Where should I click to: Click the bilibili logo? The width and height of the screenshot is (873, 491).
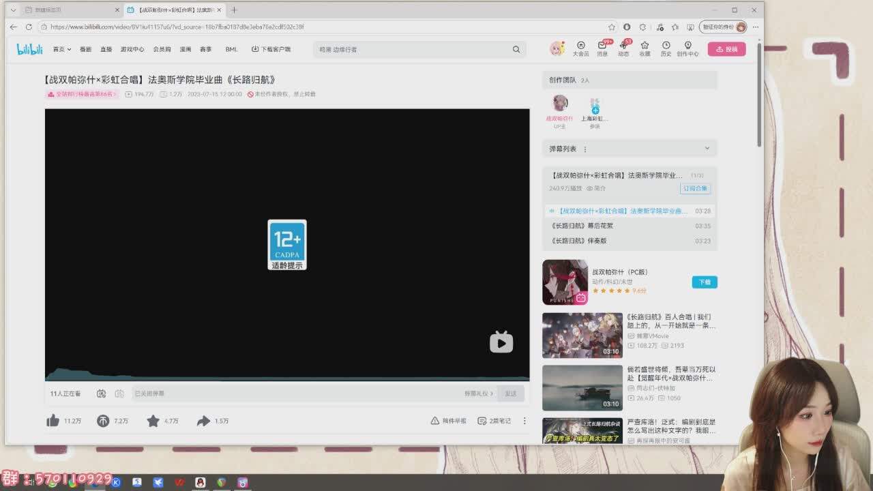[29, 49]
